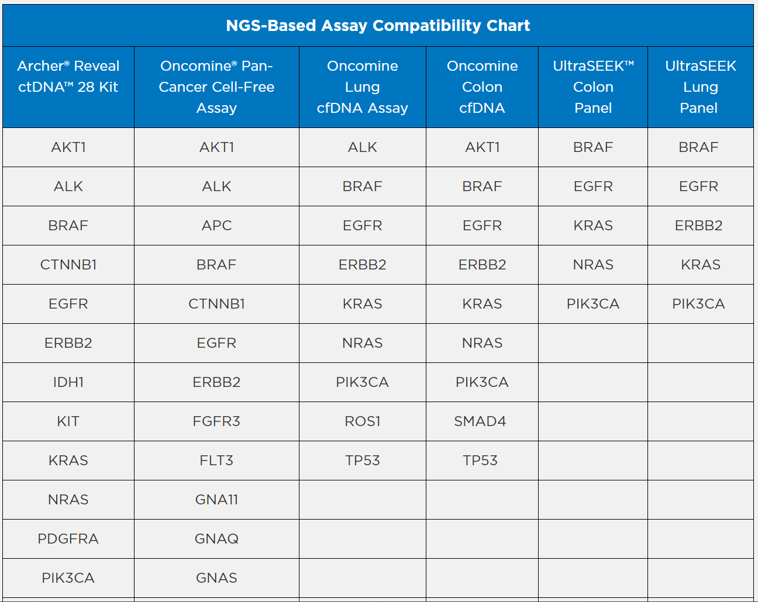The height and width of the screenshot is (602, 758).
Task: Click the Oncomine Colon cfDNA column header
Action: [482, 87]
